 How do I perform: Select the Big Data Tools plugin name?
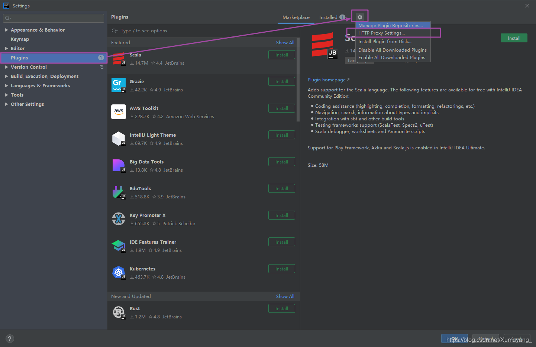point(146,162)
